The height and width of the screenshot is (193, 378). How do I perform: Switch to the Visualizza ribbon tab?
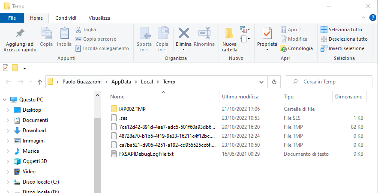coord(99,18)
